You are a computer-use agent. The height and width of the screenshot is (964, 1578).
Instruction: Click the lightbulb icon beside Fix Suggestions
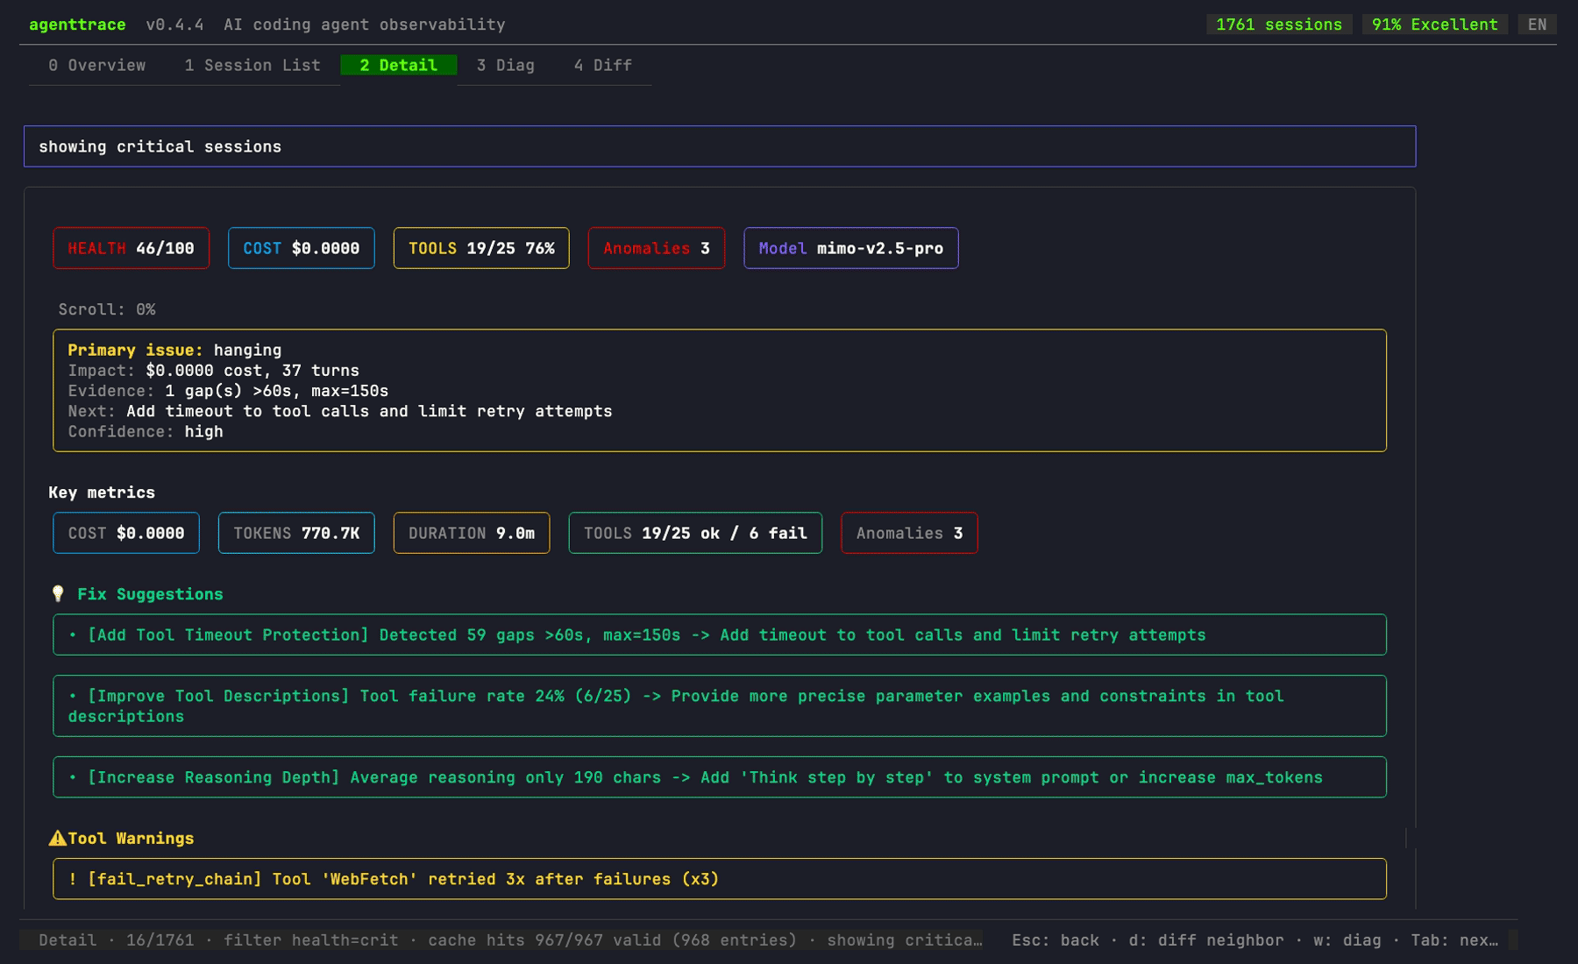click(58, 594)
